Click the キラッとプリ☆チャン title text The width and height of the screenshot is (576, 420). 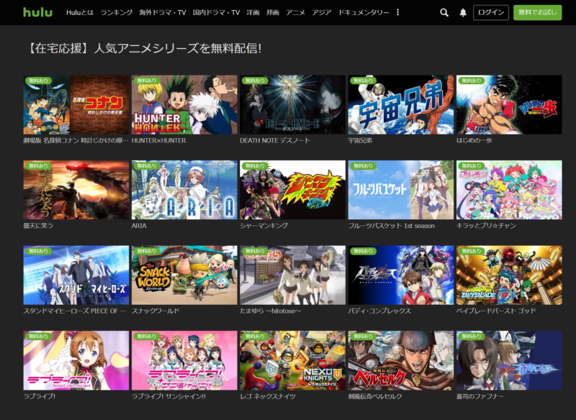(x=486, y=226)
